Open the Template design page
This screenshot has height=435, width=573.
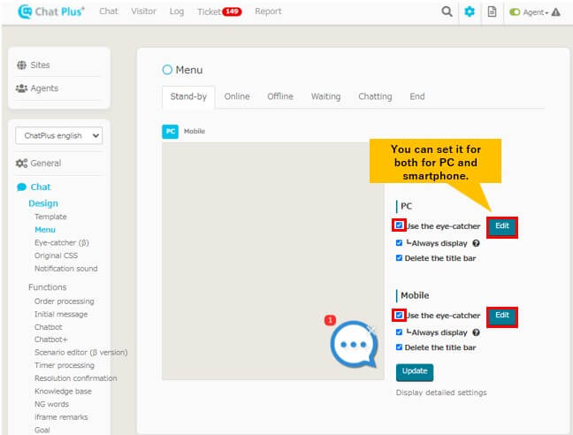tap(50, 217)
